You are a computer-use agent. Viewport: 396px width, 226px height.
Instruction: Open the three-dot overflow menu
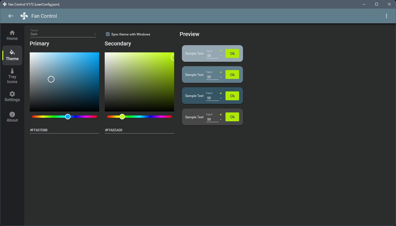pos(386,16)
